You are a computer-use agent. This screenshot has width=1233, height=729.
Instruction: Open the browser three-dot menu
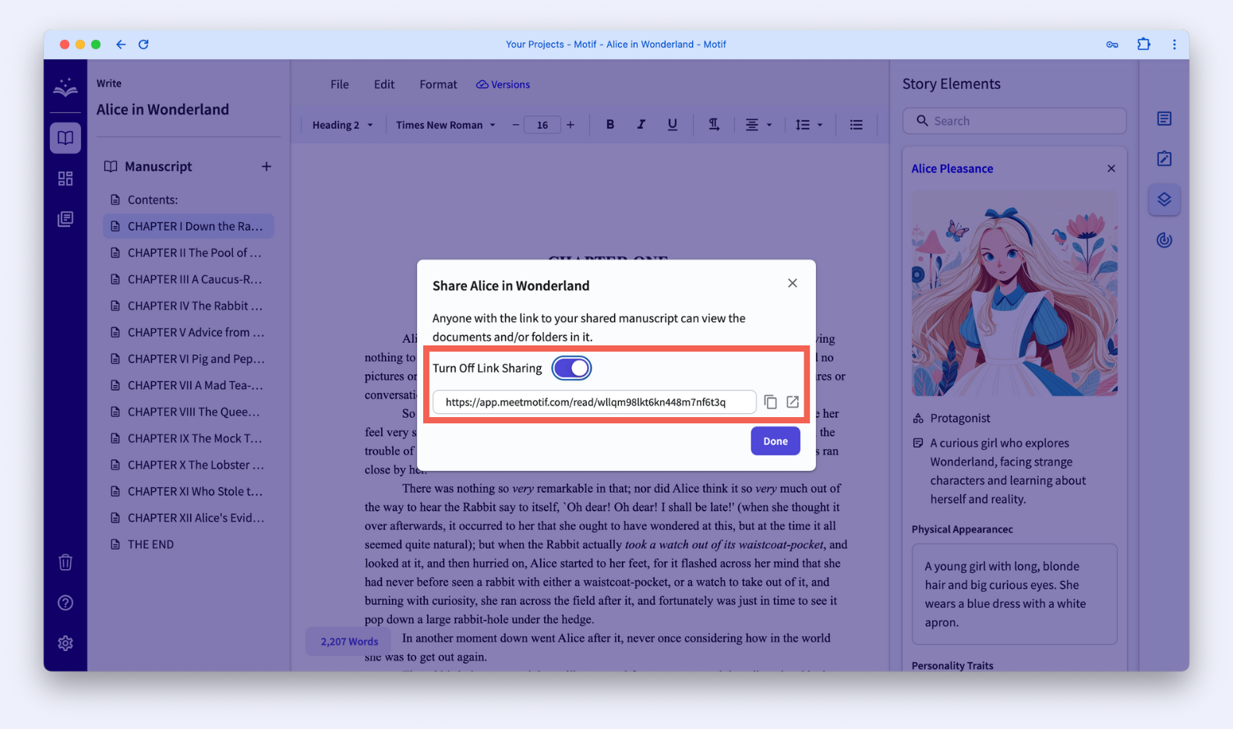coord(1175,44)
